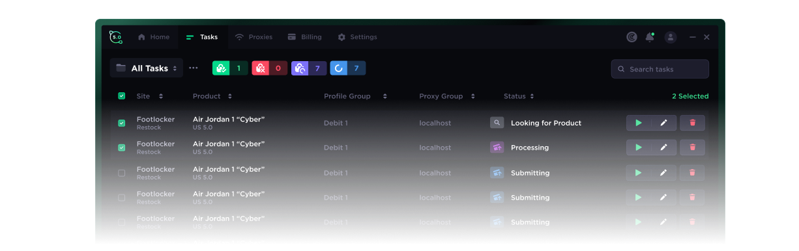This screenshot has height=251, width=799.
Task: Toggle the select-all tasks checkbox
Action: (122, 96)
